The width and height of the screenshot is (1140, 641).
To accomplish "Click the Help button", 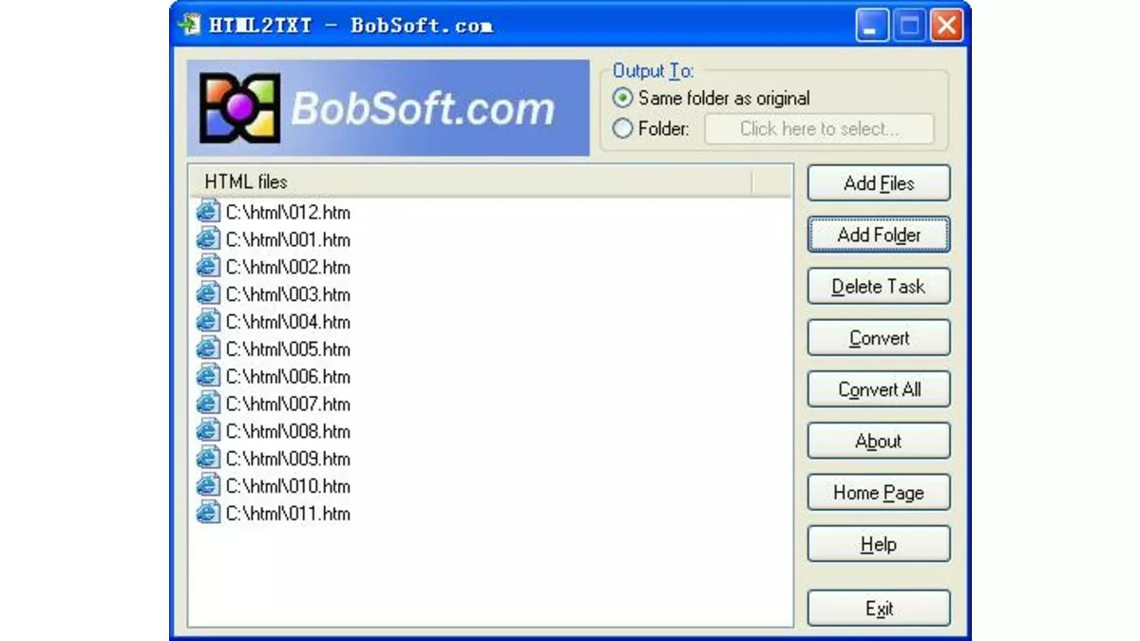I will (x=879, y=544).
